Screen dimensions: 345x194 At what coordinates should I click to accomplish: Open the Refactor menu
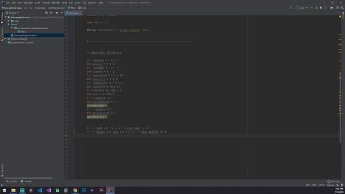(x=56, y=3)
